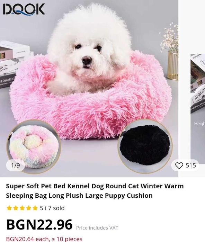205x242 pixels.
Task: Click the 'Heigh' label on next image
Action: click(199, 124)
